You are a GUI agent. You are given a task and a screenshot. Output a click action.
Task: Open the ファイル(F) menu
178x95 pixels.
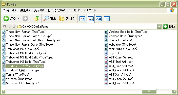9,10
